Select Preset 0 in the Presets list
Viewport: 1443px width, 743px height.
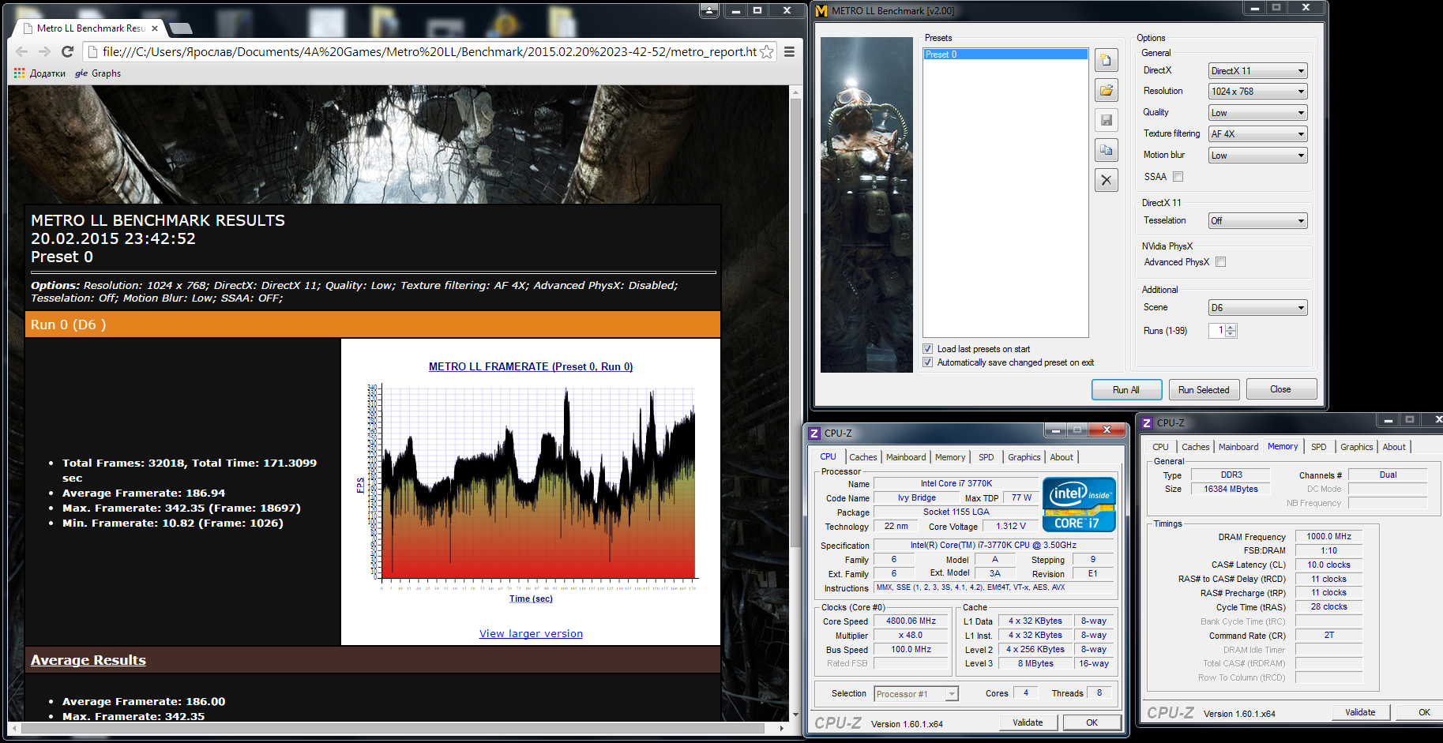pyautogui.click(x=1005, y=54)
